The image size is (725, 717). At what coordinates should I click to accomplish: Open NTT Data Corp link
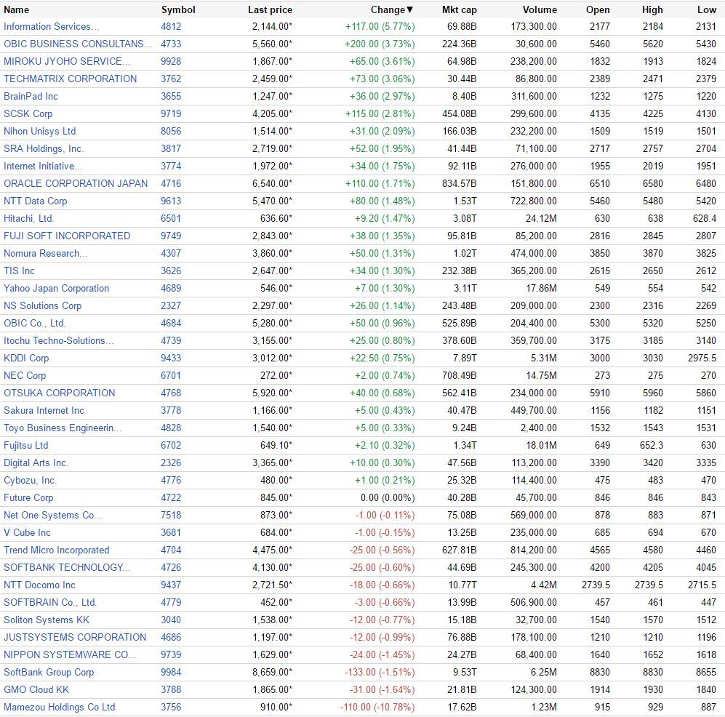(36, 201)
